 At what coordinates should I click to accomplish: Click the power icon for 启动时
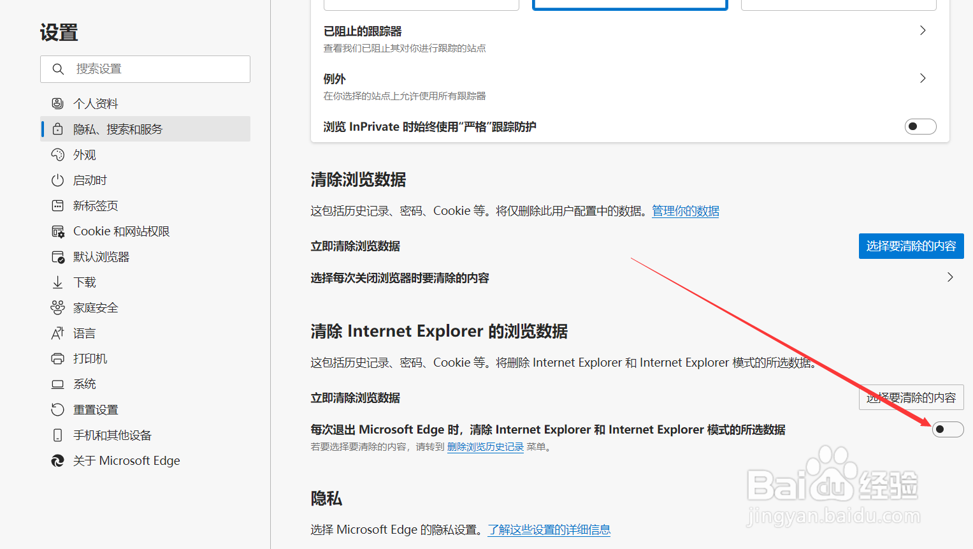[x=57, y=180]
